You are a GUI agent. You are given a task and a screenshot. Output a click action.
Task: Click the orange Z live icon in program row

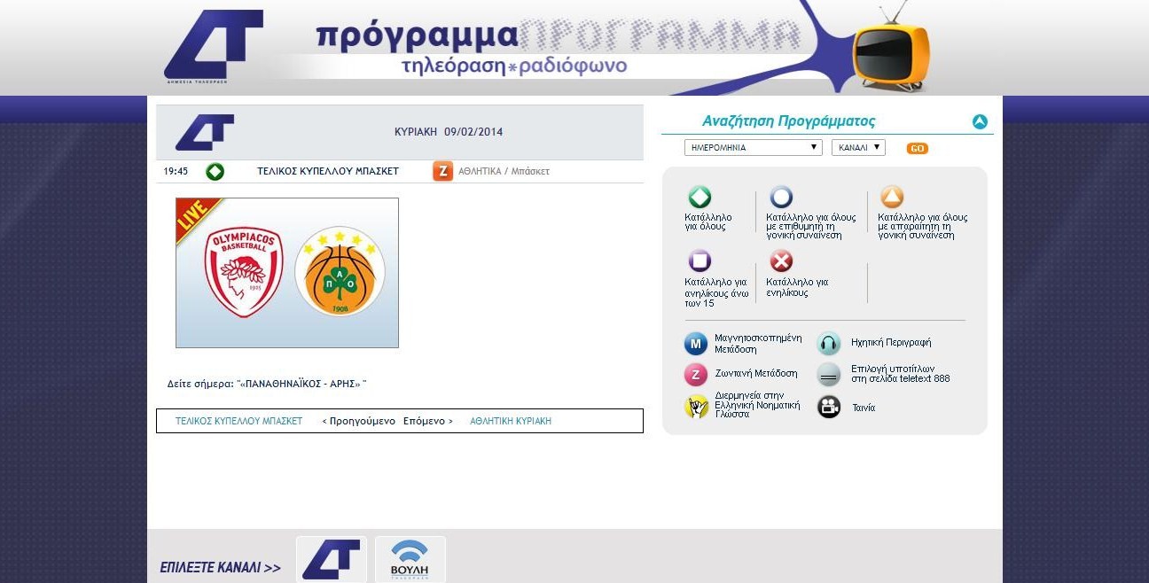point(442,171)
